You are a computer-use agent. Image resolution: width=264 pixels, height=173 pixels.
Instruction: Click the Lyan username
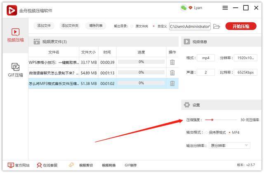click(198, 8)
